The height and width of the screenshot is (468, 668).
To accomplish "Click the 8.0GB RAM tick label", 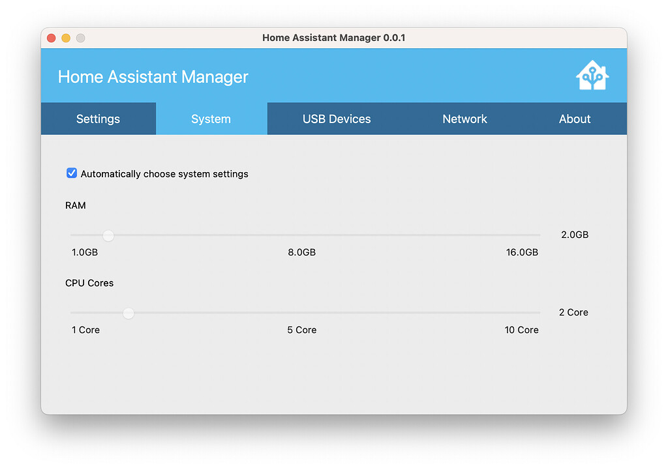I will tap(302, 252).
